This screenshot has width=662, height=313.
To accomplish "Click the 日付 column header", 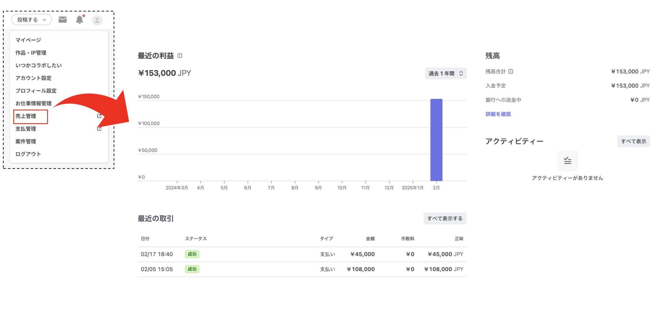I will [145, 238].
